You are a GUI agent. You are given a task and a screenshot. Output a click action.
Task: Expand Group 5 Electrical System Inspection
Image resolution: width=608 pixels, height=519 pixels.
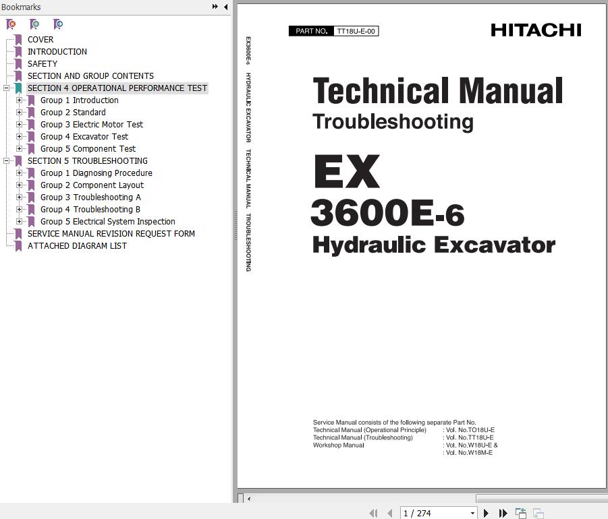click(19, 222)
